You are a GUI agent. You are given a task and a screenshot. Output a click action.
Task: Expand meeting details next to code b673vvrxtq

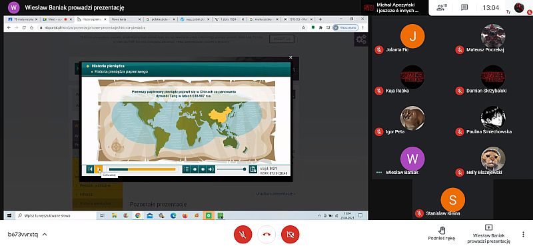coord(45,235)
